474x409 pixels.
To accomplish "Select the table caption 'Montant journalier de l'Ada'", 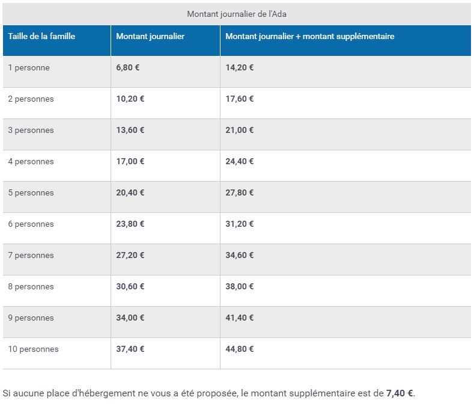I will pos(237,14).
